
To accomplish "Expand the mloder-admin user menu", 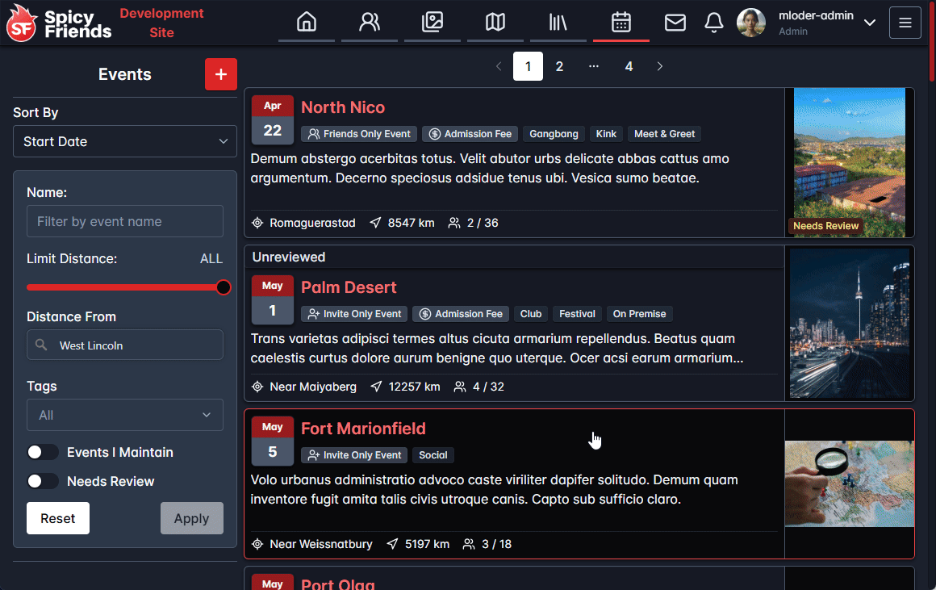I will [869, 23].
